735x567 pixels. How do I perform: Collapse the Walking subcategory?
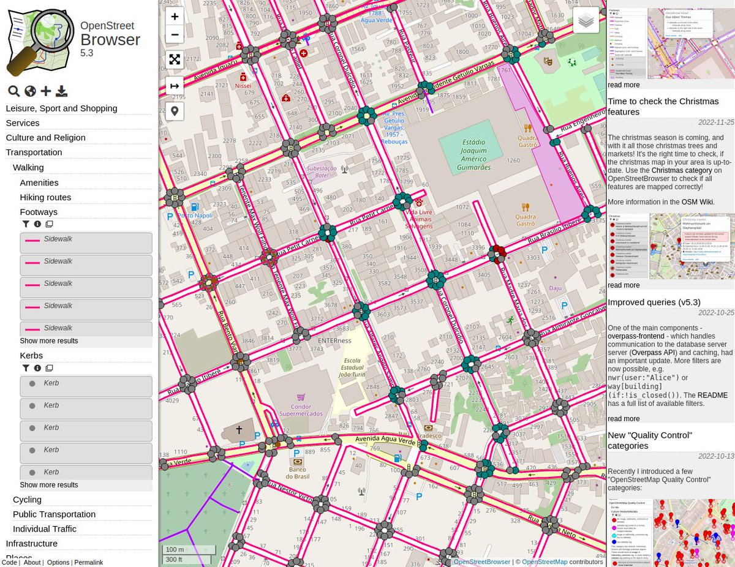coord(28,167)
